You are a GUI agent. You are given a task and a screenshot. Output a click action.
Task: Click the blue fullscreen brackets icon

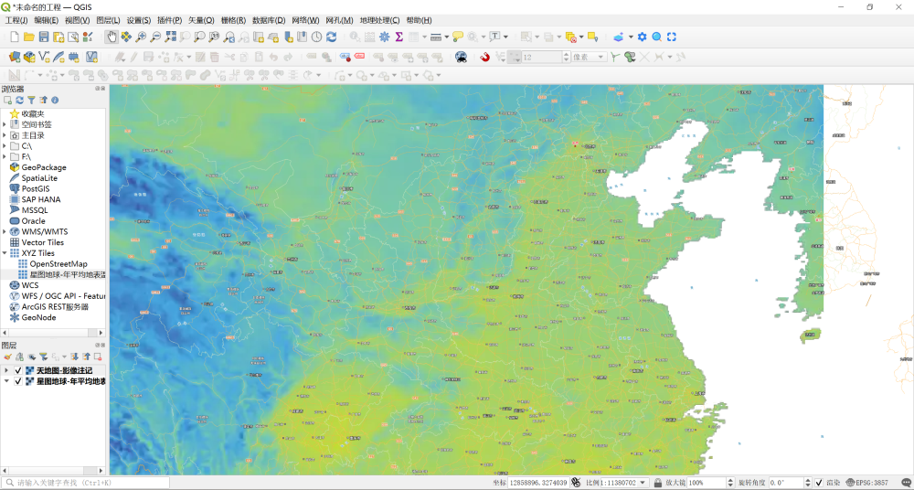[x=672, y=37]
